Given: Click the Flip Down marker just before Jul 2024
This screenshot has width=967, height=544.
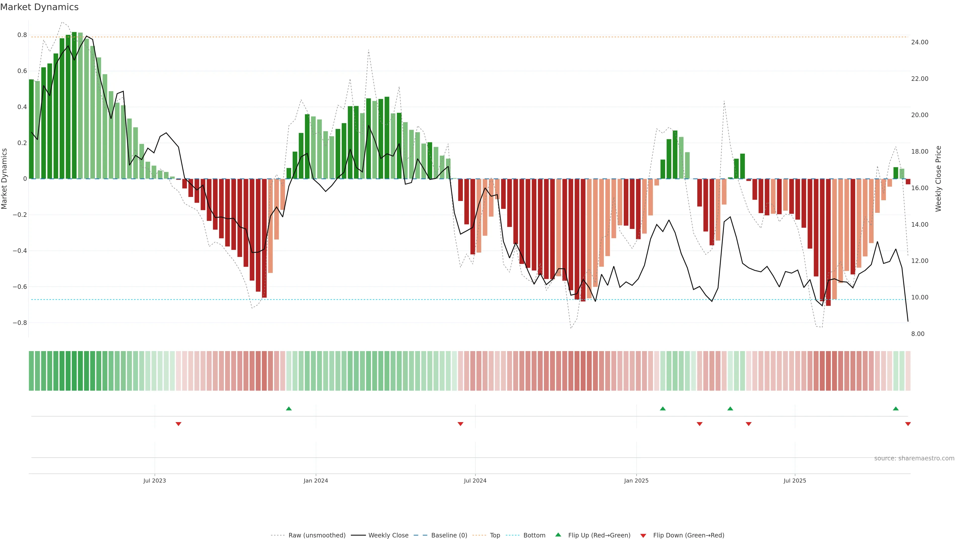Looking at the screenshot, I should point(460,424).
